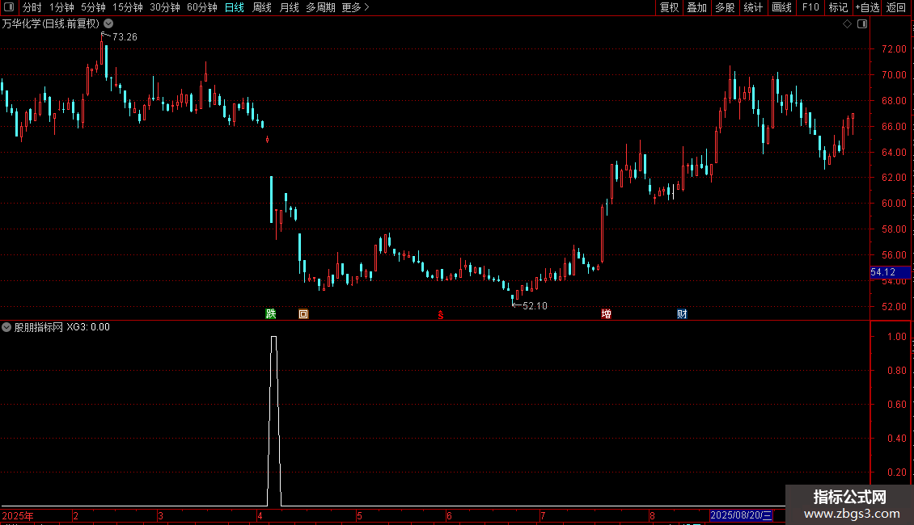Click the panel layout icon at top-left
The image size is (914, 525).
click(x=9, y=7)
